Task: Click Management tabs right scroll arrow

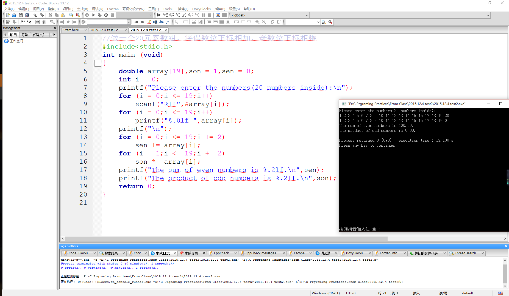Action: tap(54, 35)
